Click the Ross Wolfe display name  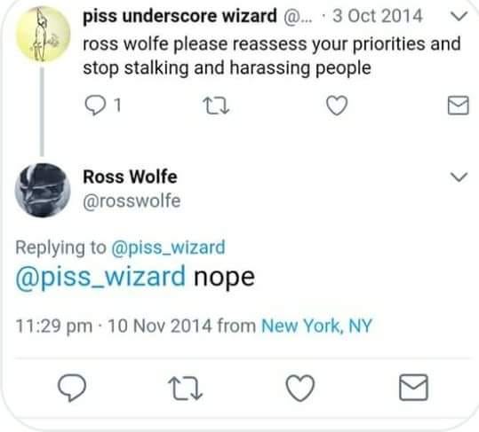tap(130, 177)
